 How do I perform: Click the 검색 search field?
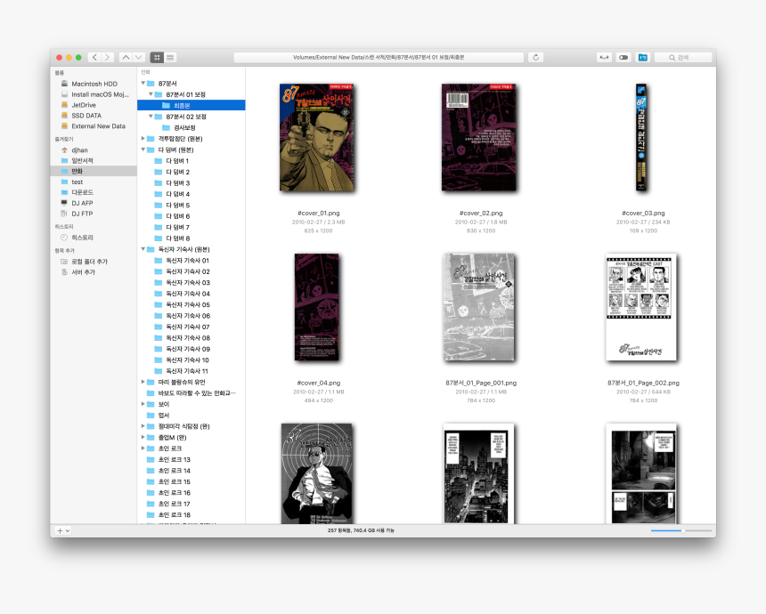coord(683,58)
